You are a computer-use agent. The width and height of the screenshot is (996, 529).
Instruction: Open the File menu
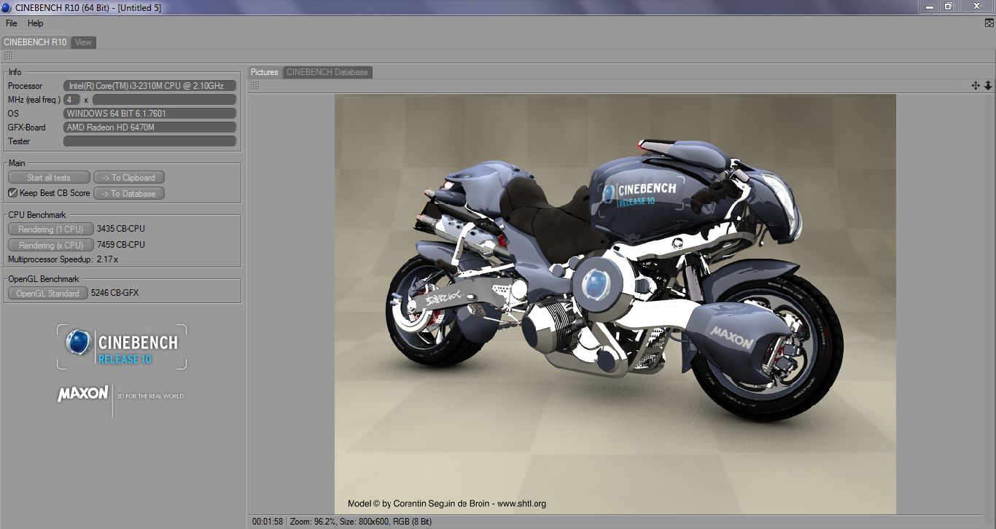12,23
